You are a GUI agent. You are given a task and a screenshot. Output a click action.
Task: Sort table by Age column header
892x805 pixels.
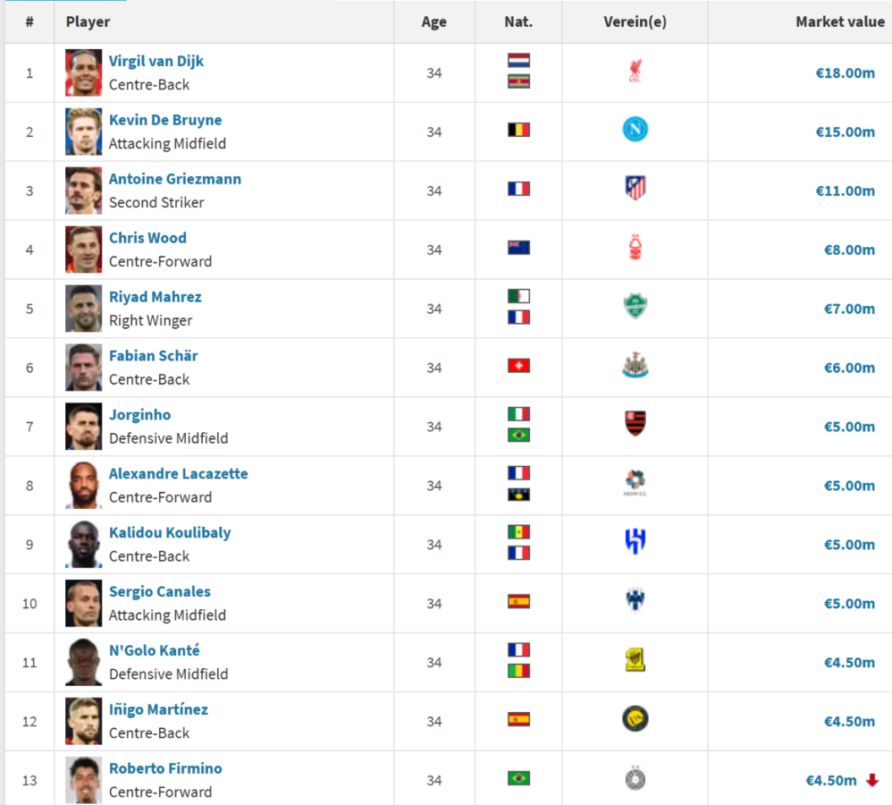tap(433, 22)
